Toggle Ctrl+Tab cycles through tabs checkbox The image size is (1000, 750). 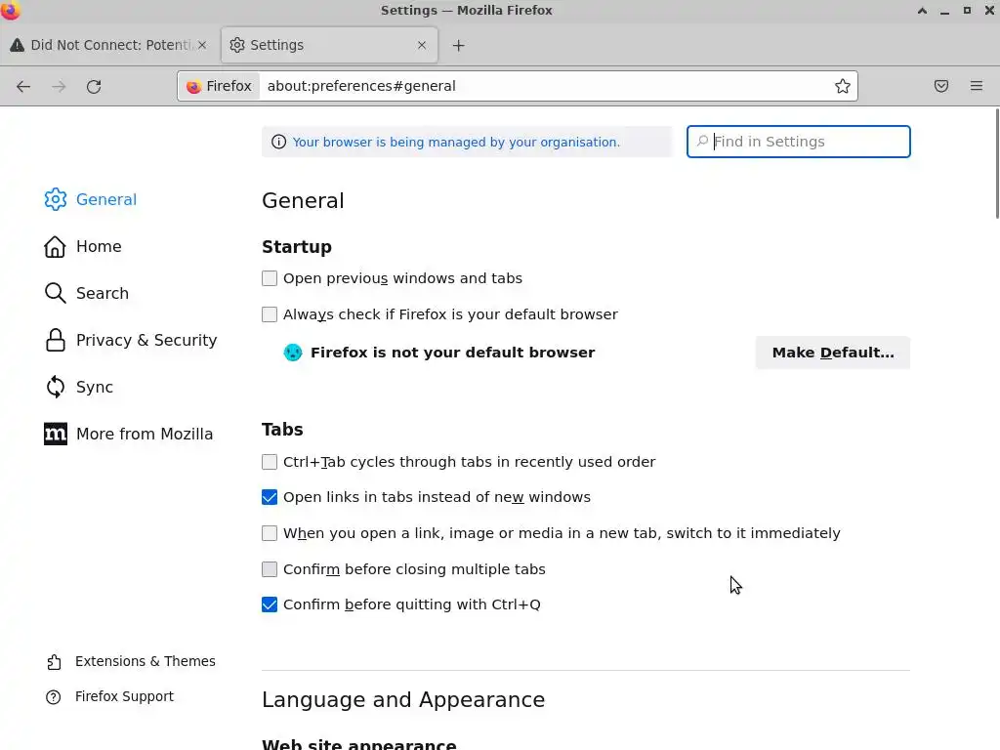pyautogui.click(x=270, y=462)
